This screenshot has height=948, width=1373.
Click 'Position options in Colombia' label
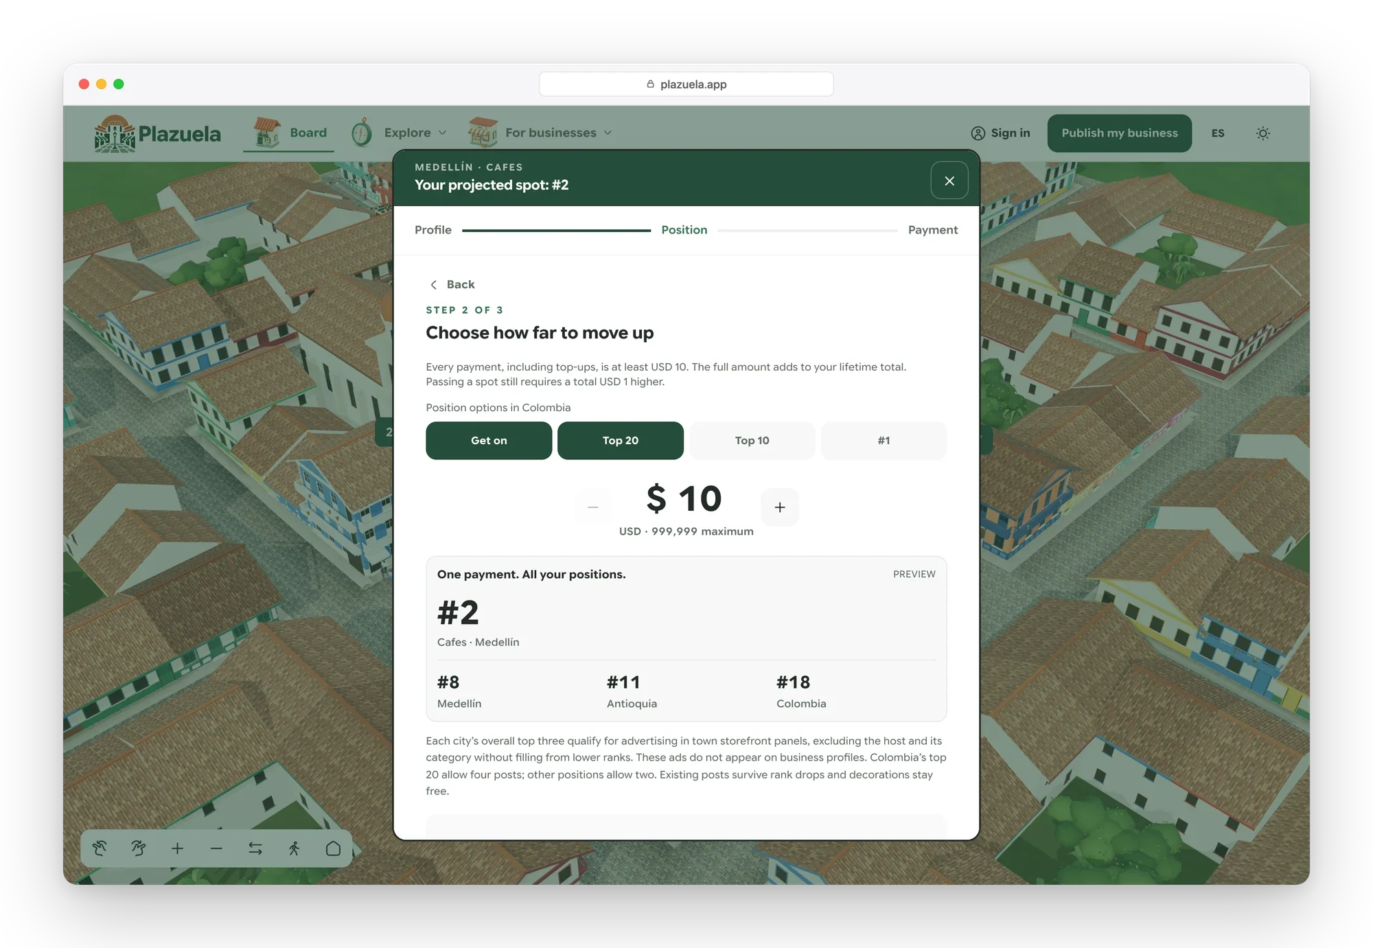tap(498, 408)
